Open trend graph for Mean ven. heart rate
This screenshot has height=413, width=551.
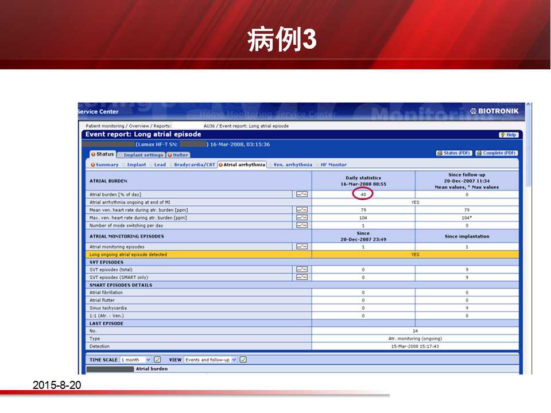click(301, 210)
